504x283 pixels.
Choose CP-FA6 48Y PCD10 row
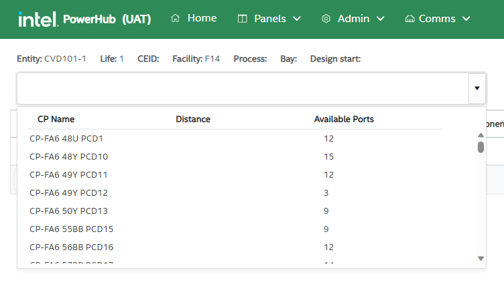click(x=68, y=157)
